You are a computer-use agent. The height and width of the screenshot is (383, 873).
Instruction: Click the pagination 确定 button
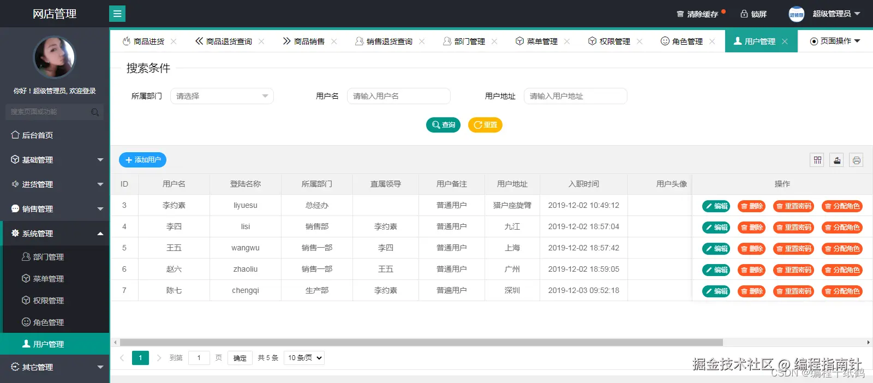click(x=240, y=358)
